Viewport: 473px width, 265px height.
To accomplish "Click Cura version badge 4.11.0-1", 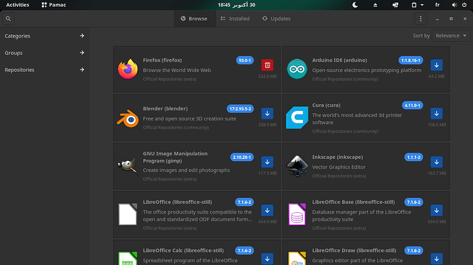I will click(x=413, y=105).
